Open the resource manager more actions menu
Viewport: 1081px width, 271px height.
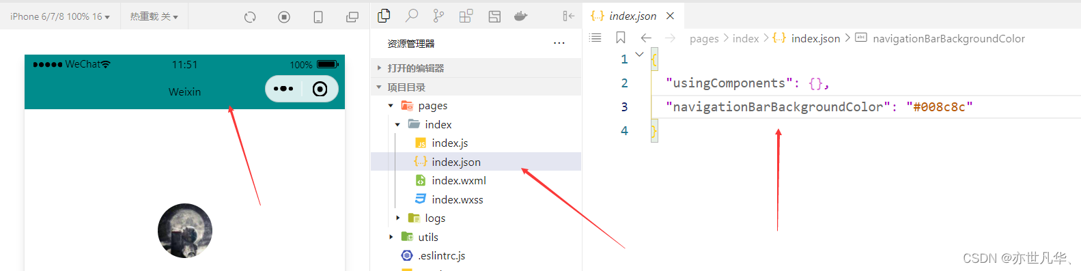point(559,43)
